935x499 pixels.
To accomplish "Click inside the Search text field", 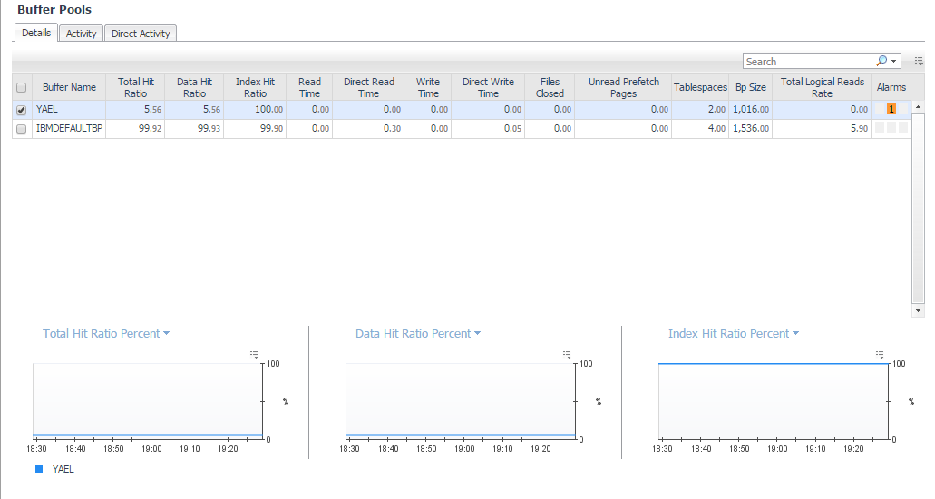I will point(807,62).
